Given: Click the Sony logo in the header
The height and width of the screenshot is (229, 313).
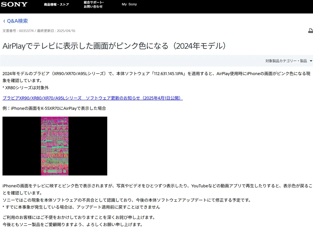Looking at the screenshot, I should tap(14, 4).
